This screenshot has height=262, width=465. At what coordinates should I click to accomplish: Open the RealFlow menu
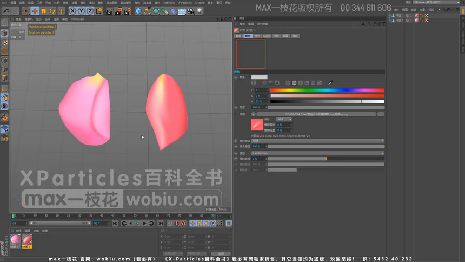(x=169, y=3)
